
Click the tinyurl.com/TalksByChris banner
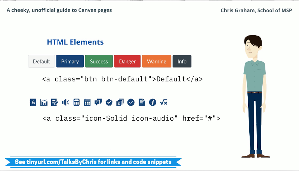point(93,162)
